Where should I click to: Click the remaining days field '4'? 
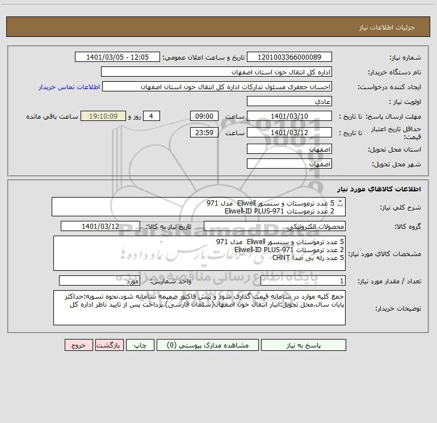click(152, 116)
